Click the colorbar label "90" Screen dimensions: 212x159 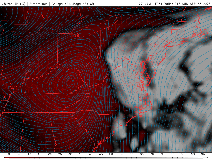coord(193,154)
